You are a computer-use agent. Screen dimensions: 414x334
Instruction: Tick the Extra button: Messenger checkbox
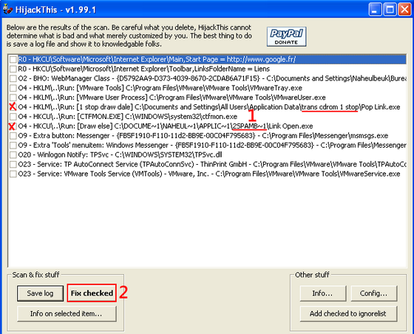tap(13, 136)
